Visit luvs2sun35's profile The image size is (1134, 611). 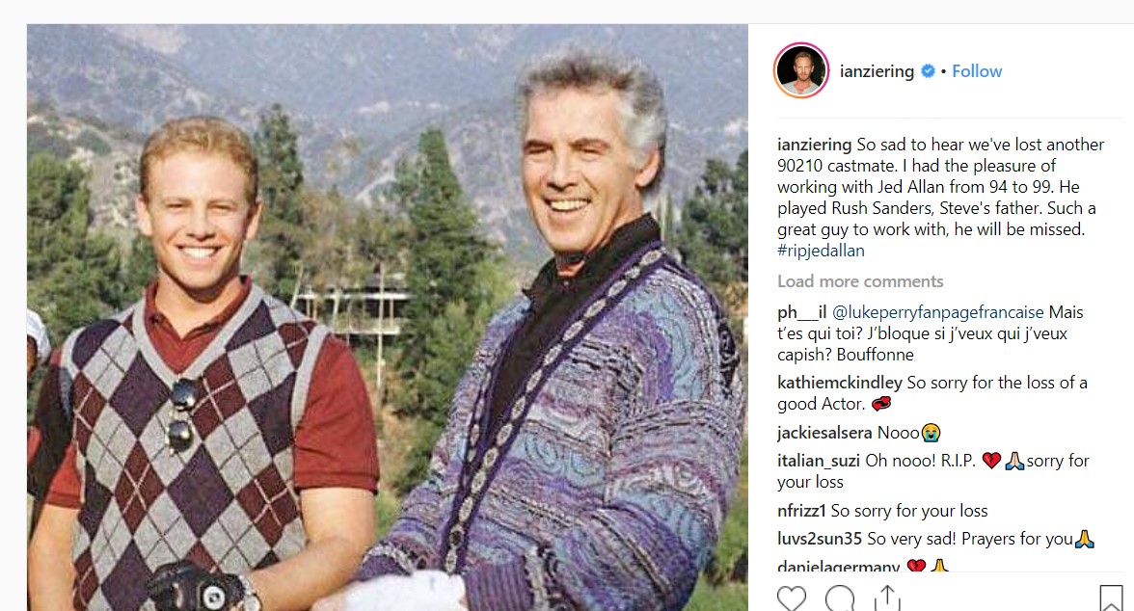[820, 539]
